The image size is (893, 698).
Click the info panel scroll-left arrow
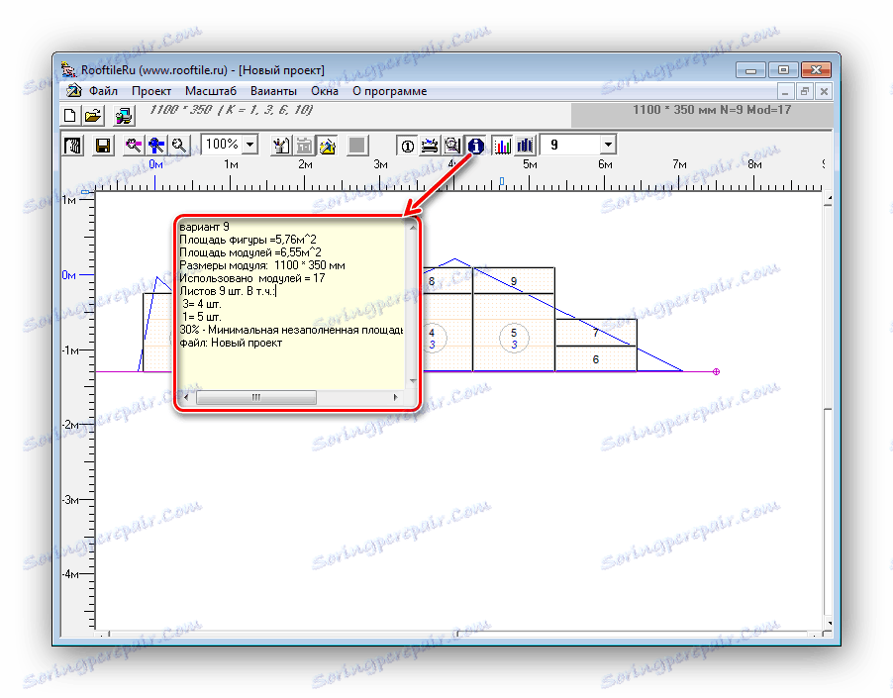186,397
